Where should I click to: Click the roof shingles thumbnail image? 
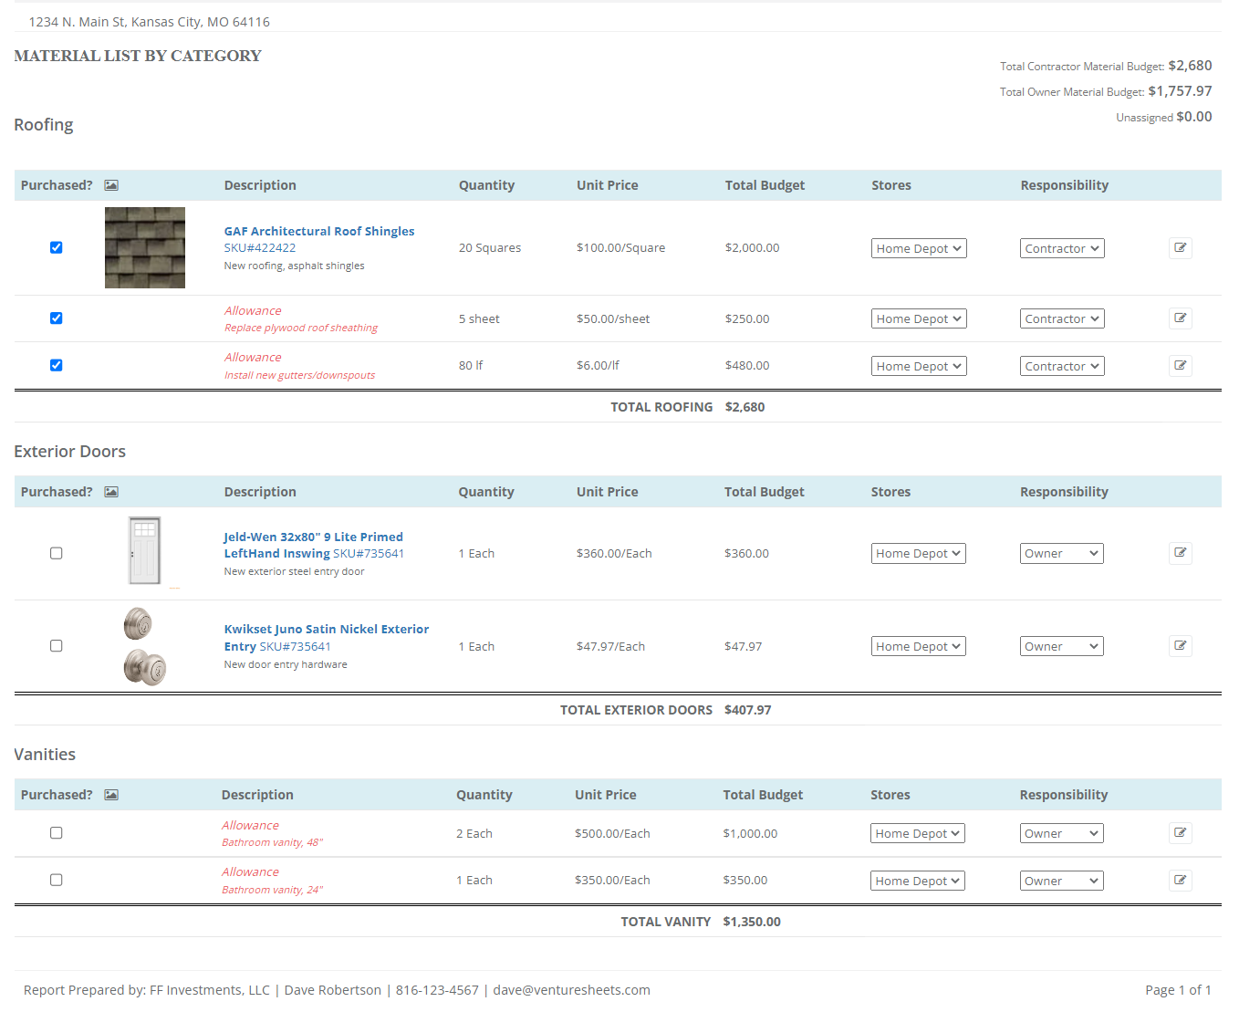(144, 247)
